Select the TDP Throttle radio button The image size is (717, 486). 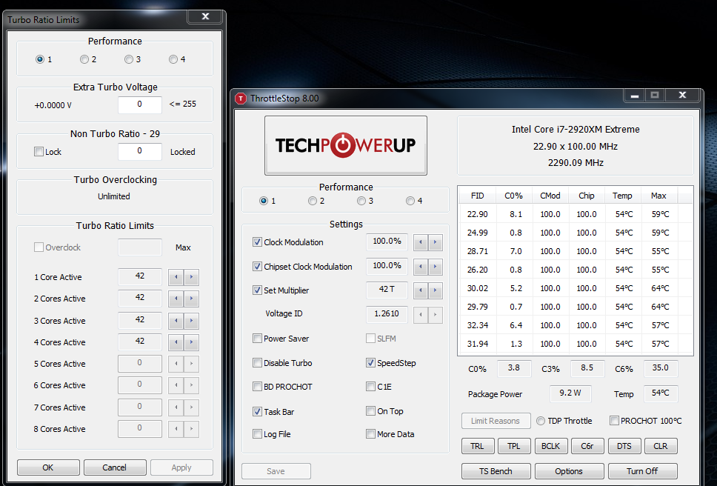pyautogui.click(x=541, y=421)
